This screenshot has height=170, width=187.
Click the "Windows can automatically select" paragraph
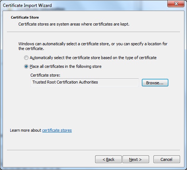click(x=93, y=46)
